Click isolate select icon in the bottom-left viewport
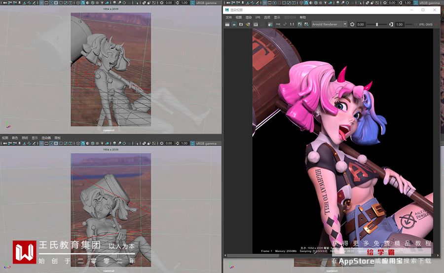Image resolution: width=444 pixels, height=273 pixels. pyautogui.click(x=137, y=144)
